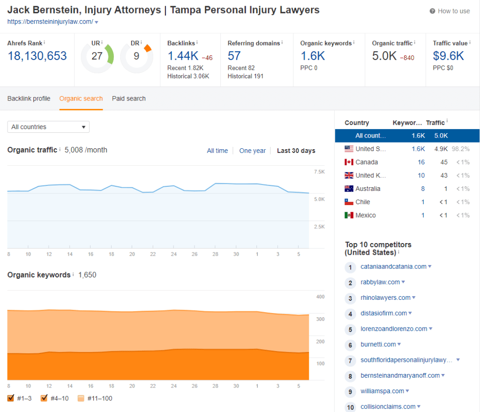Show One year traffic range
480x412 pixels.
[253, 151]
